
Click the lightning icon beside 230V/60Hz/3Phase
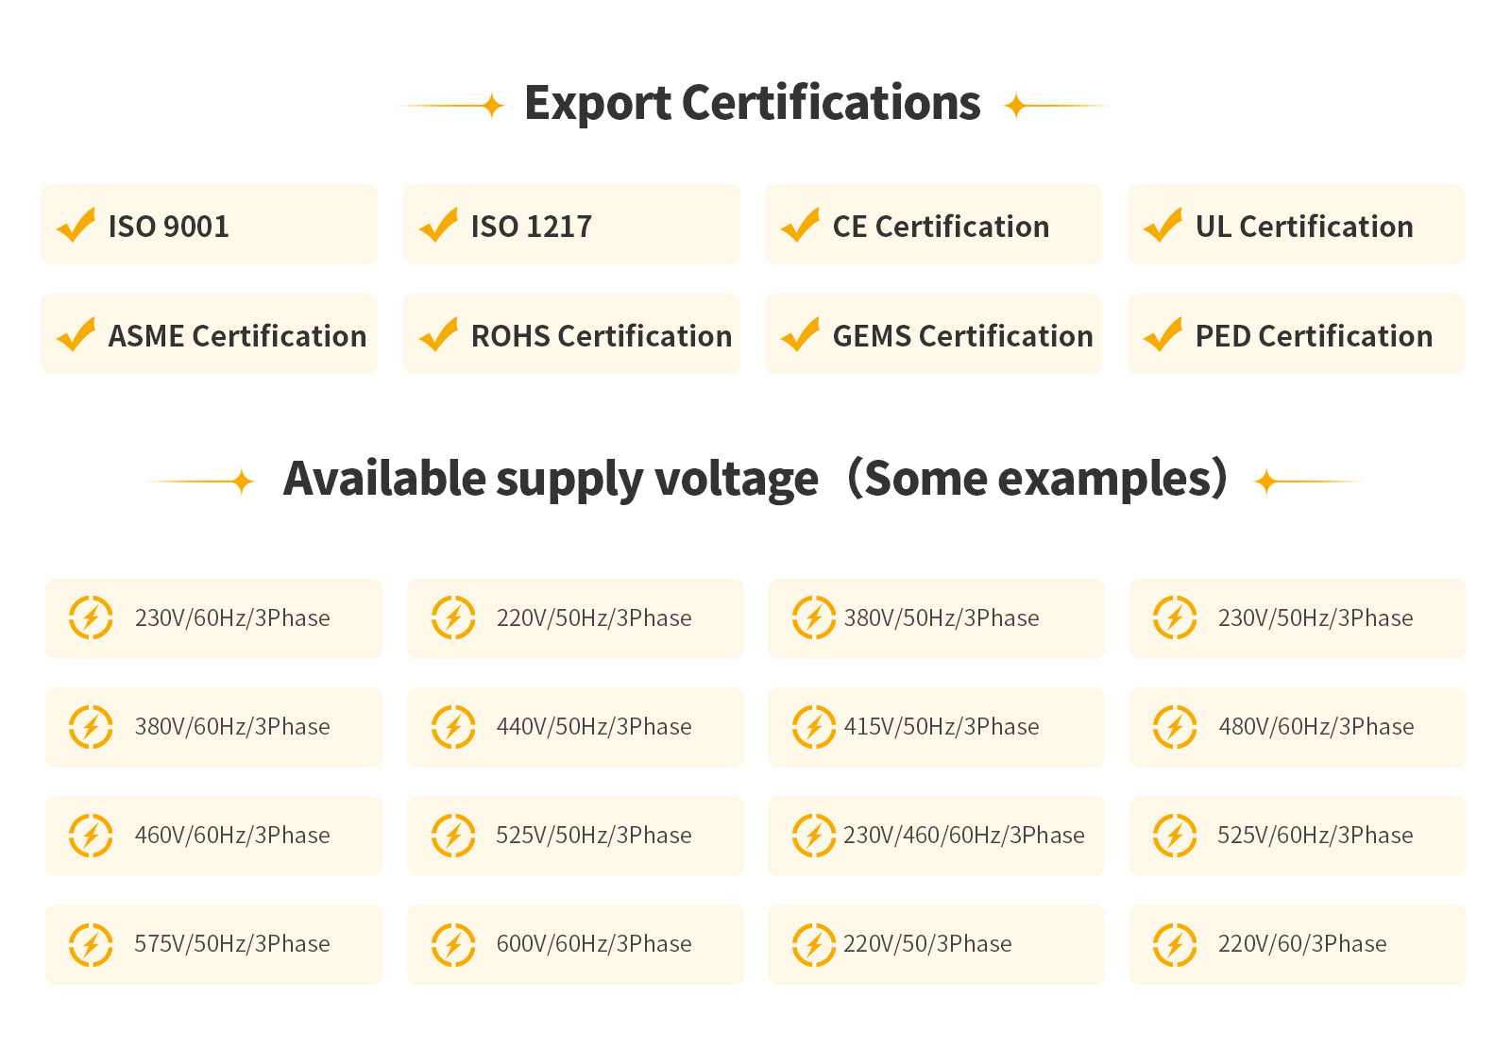tap(91, 618)
